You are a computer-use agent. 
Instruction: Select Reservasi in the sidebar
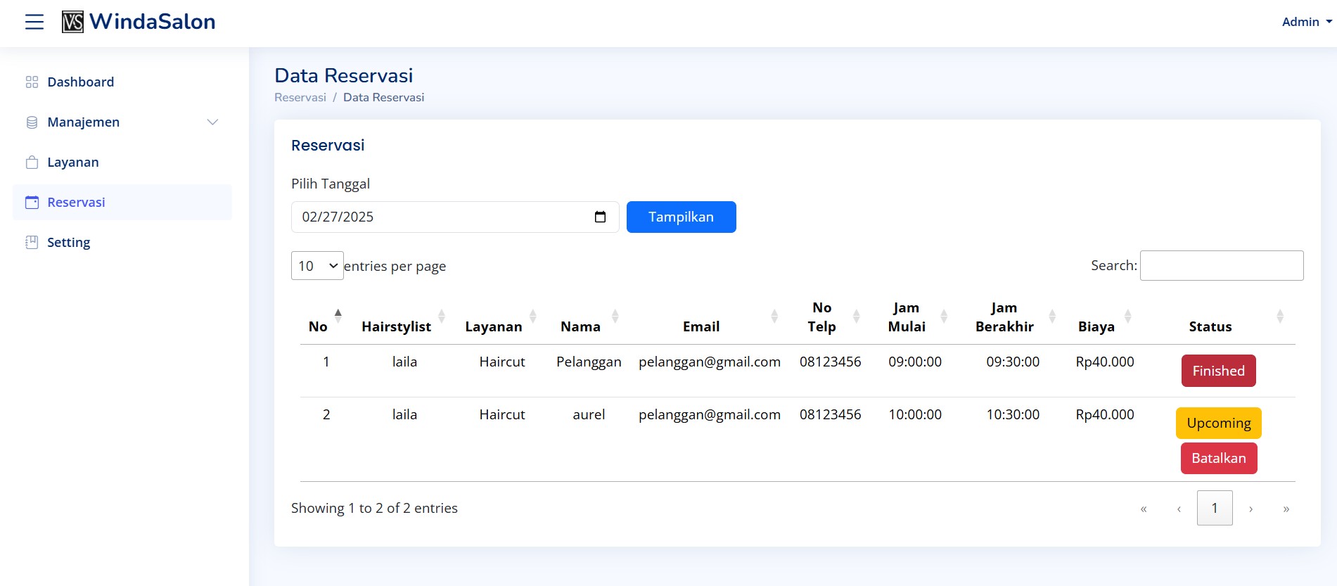pos(122,203)
